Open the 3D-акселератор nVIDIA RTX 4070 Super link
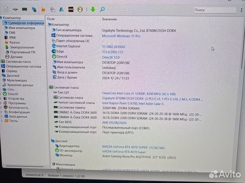 coord(124,152)
